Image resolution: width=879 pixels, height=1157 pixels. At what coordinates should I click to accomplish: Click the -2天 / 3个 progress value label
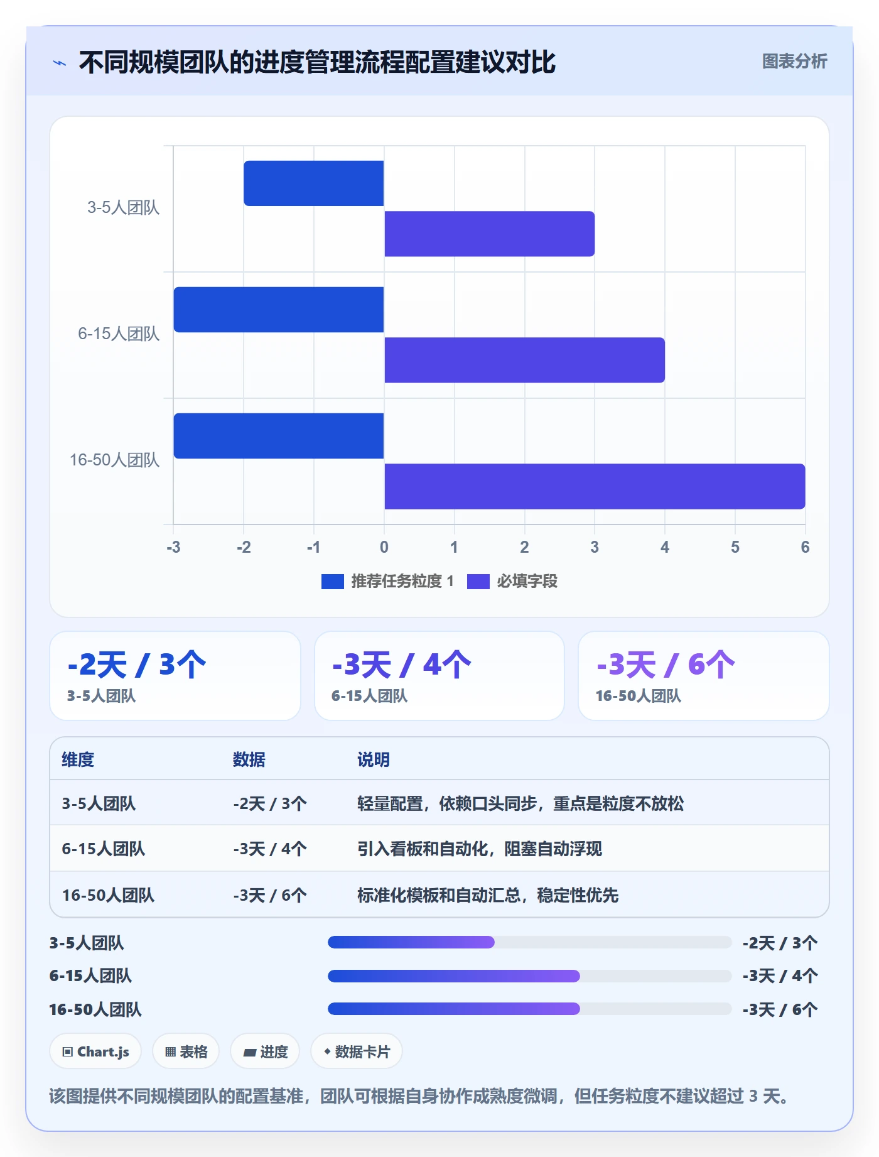[x=780, y=943]
